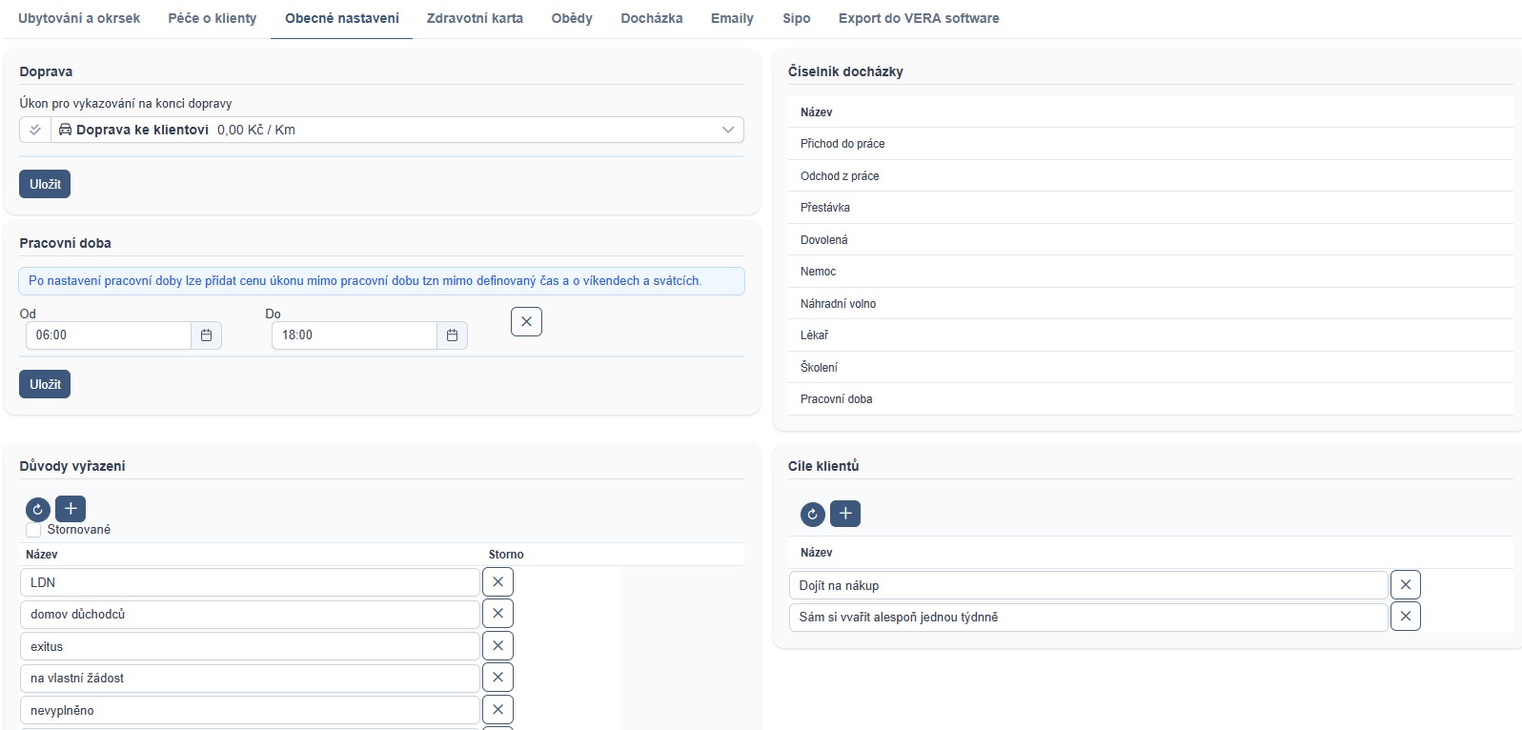Viewport: 1522px width, 730px height.
Task: Cancel the na vlastní žádost reason
Action: (497, 678)
